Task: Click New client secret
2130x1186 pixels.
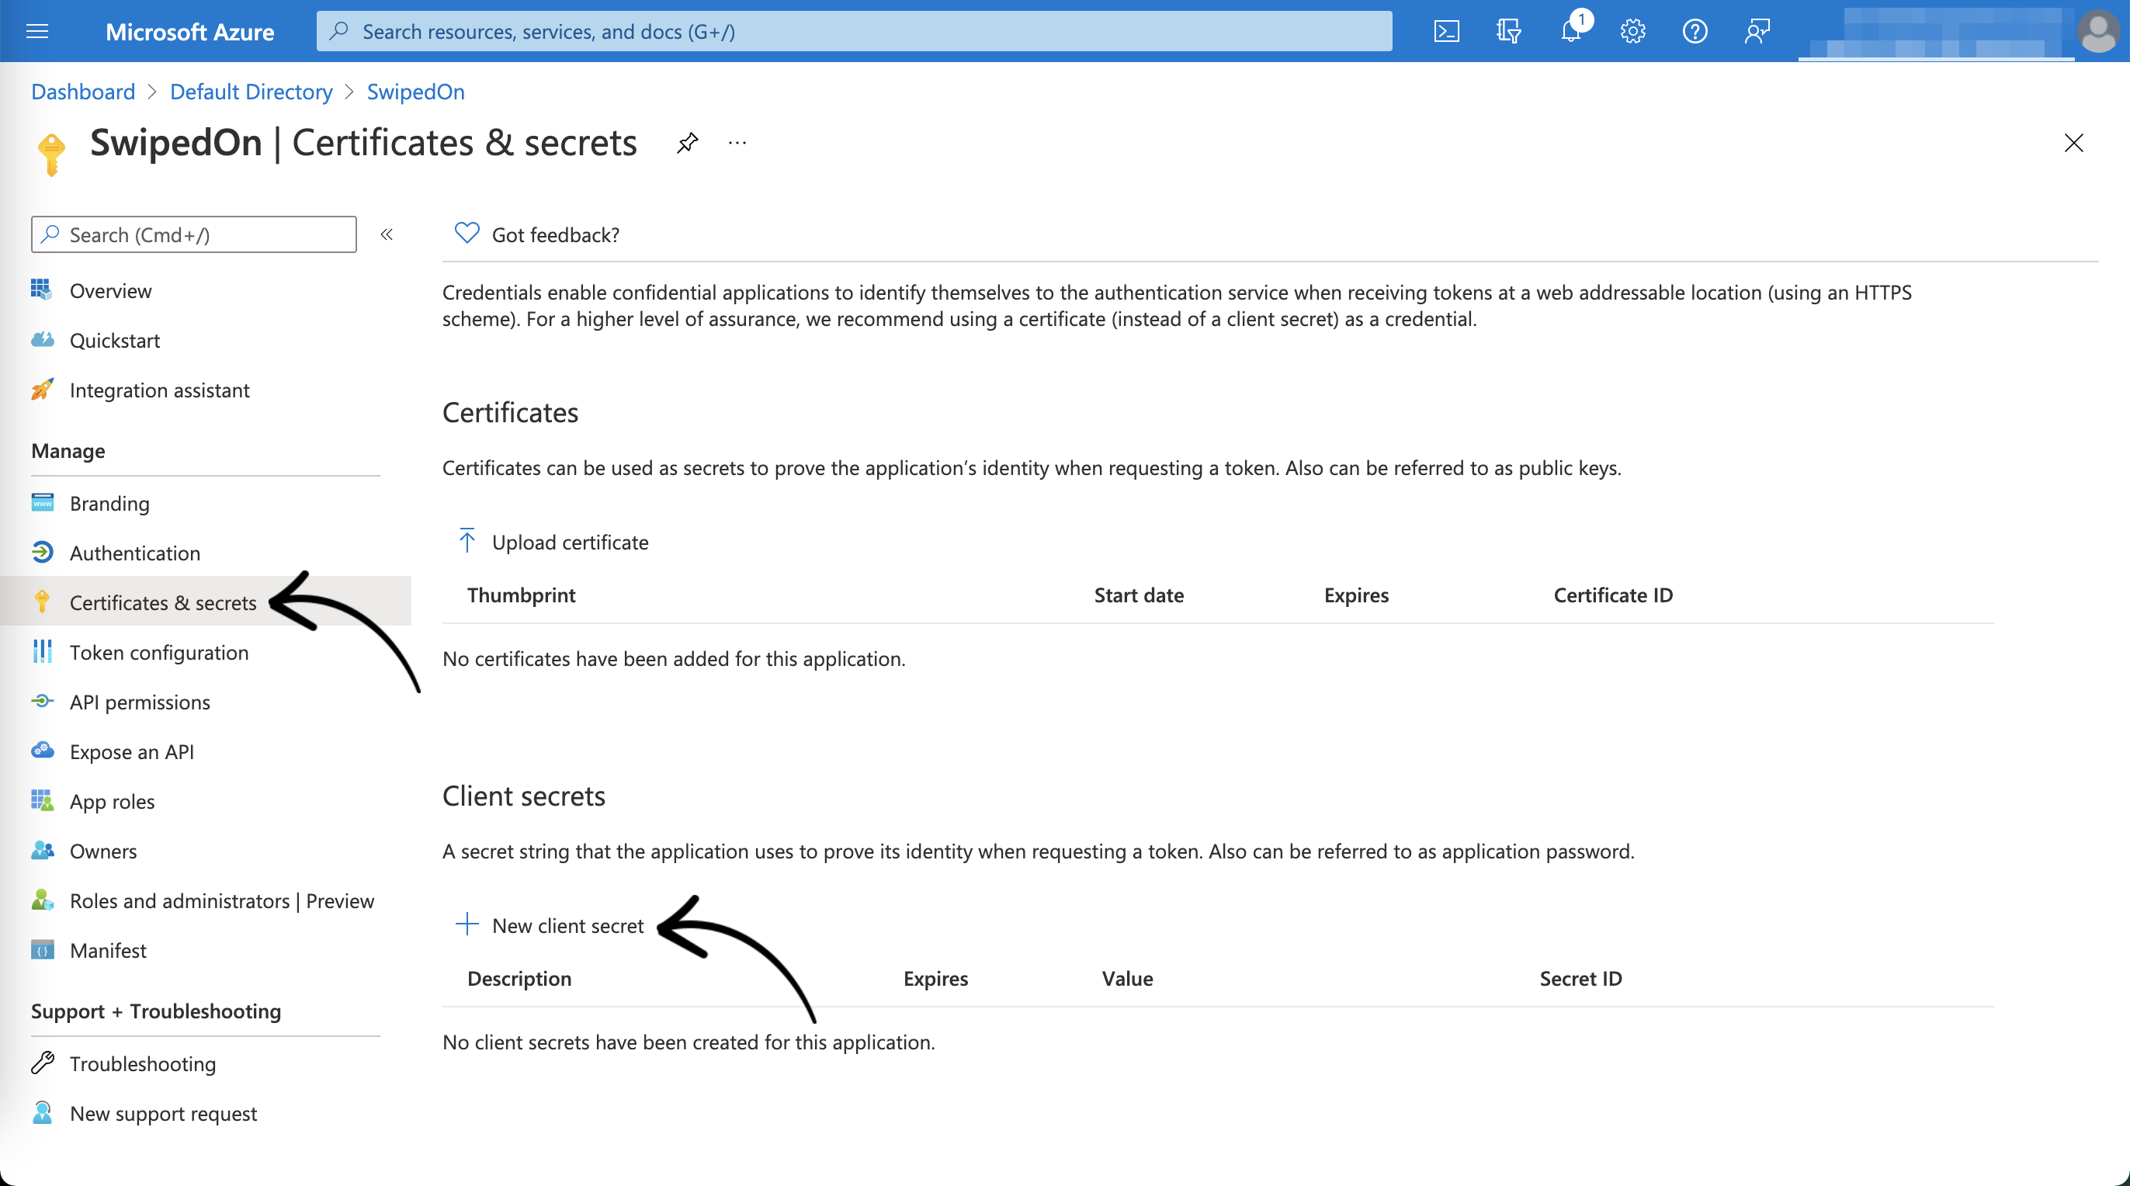Action: click(550, 924)
